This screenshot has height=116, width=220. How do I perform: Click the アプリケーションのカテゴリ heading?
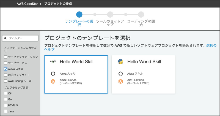20,50
